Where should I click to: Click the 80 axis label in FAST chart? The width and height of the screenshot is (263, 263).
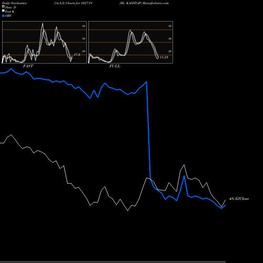(x=84, y=26)
